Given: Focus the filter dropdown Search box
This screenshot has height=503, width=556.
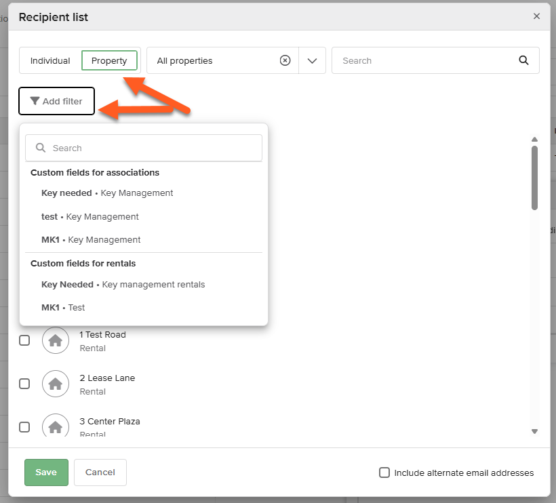Looking at the screenshot, I should click(144, 148).
